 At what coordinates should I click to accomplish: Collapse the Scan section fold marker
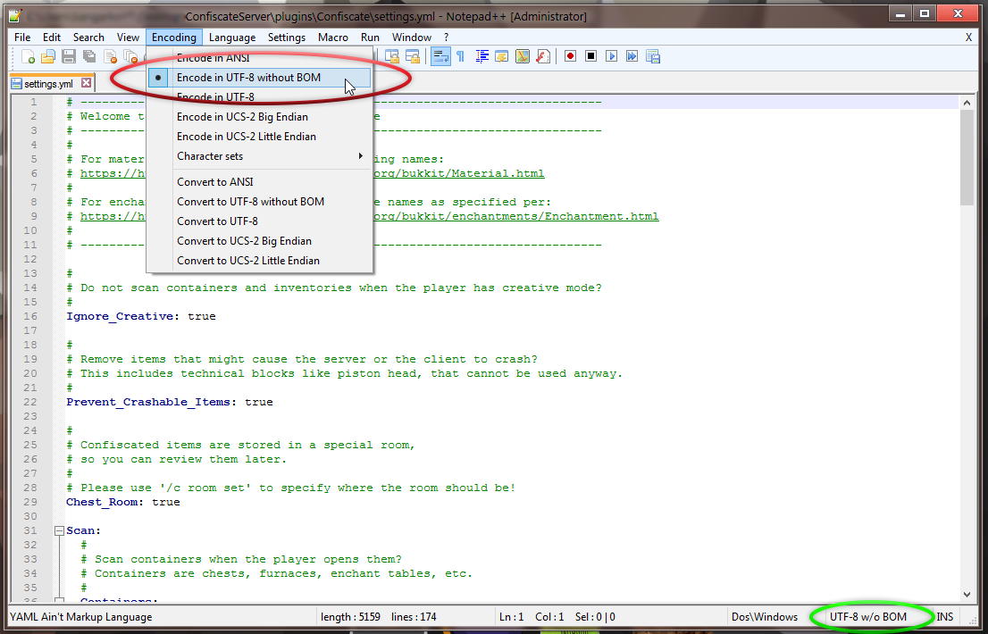pyautogui.click(x=59, y=530)
